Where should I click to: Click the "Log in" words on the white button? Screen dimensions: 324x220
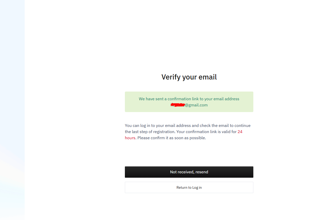(x=197, y=188)
